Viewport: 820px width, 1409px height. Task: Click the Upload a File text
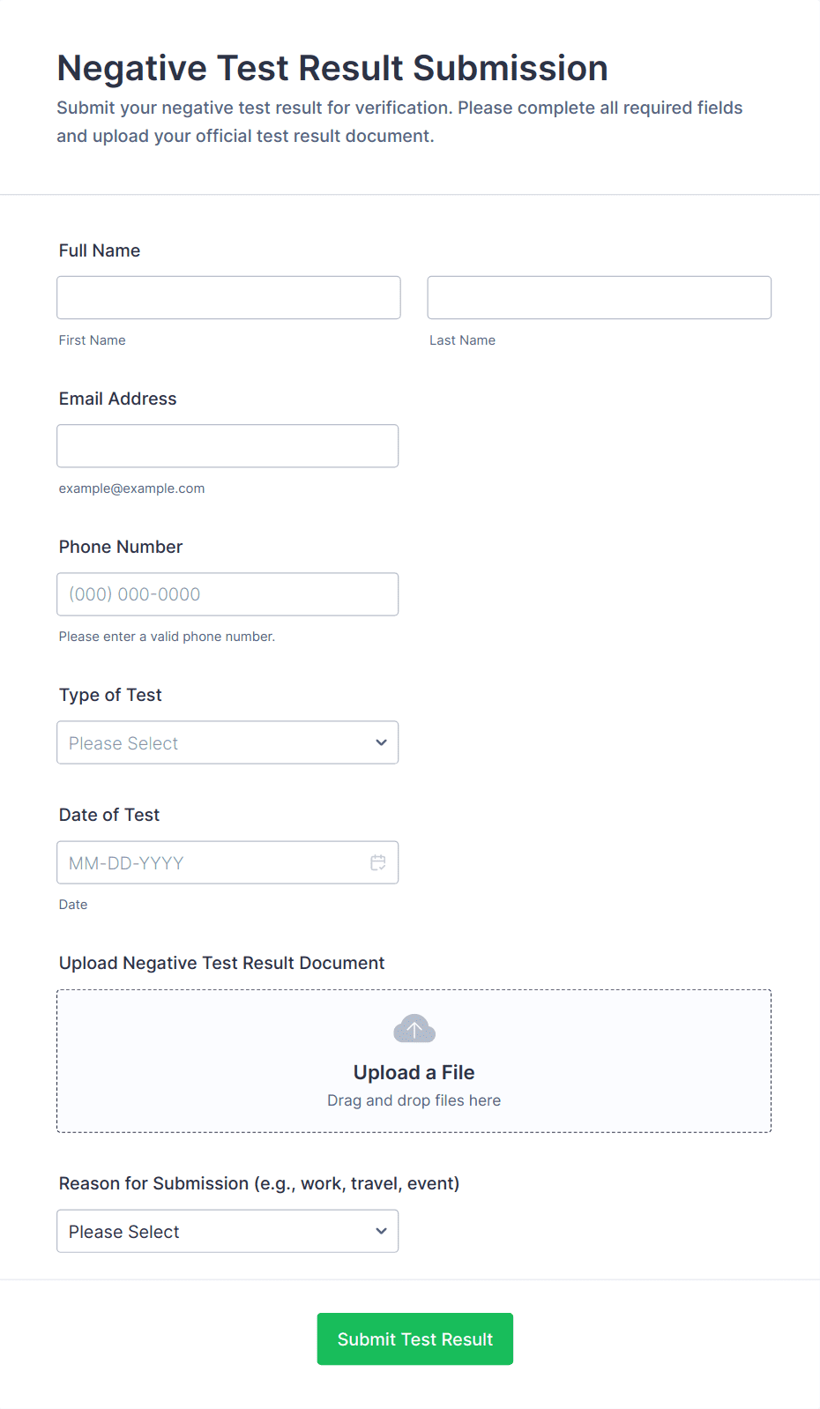(414, 1072)
